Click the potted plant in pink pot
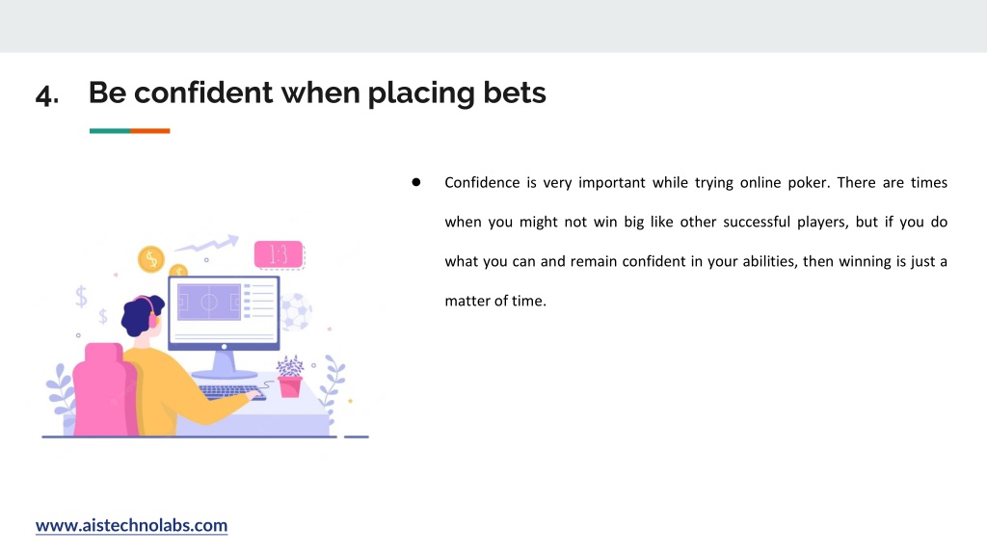 (289, 377)
